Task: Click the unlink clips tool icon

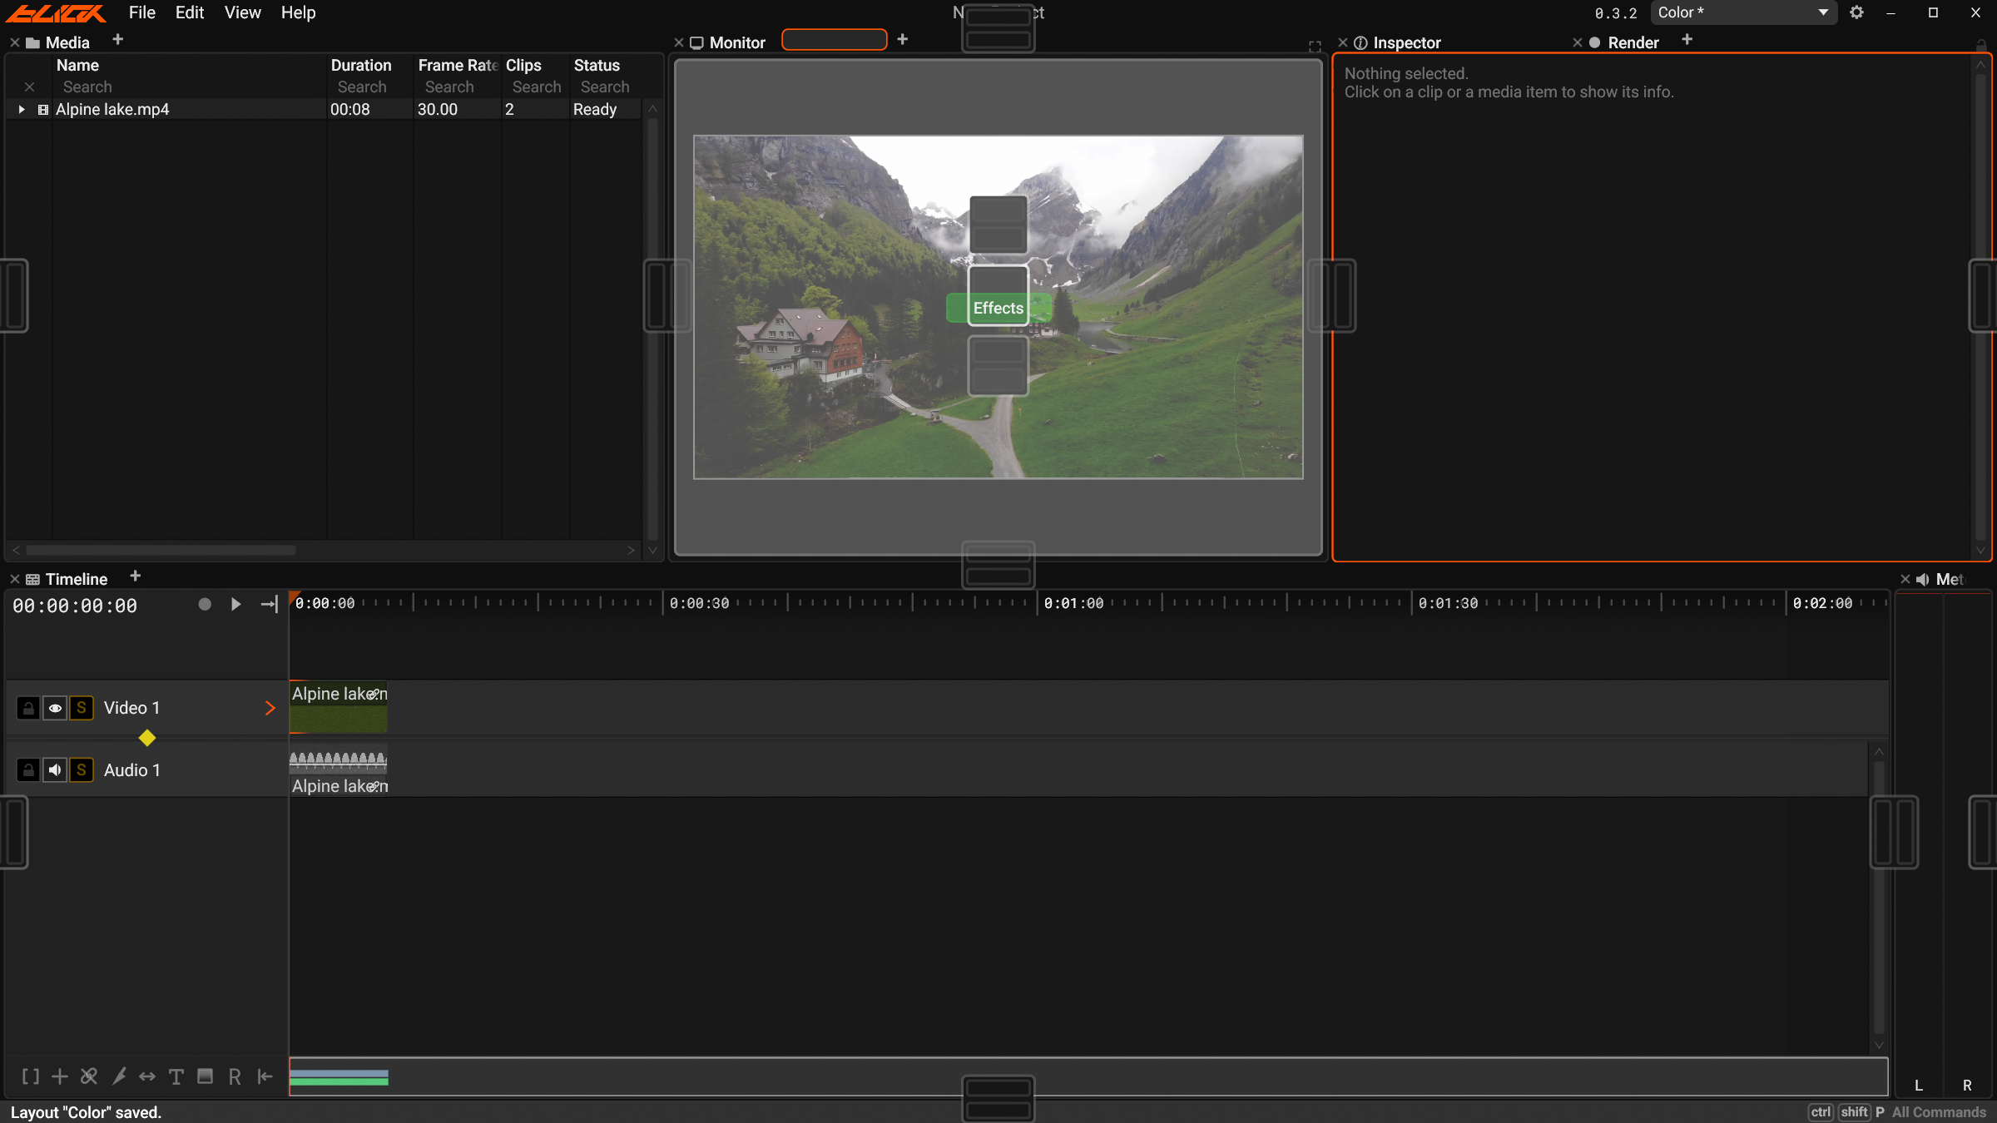Action: [89, 1076]
